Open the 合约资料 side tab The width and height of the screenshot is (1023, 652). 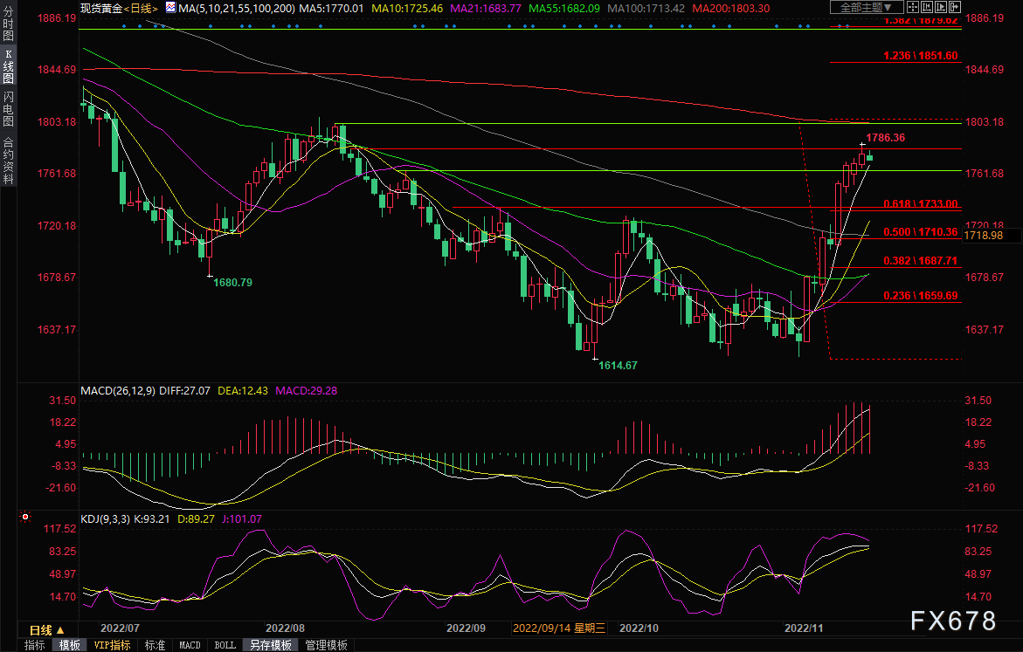coord(8,161)
